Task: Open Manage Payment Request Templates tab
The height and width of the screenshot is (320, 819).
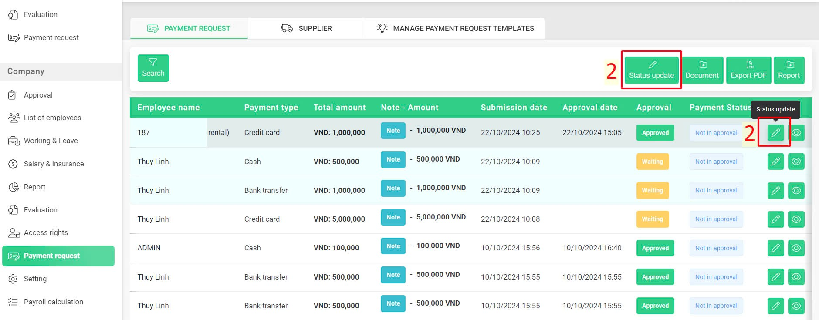Action: 455,28
